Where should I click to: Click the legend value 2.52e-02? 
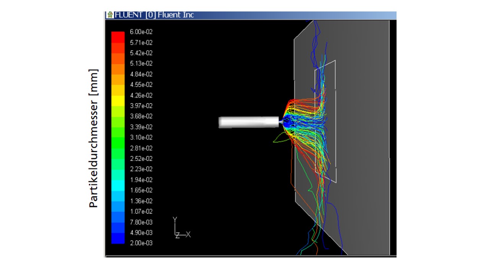[x=141, y=159]
